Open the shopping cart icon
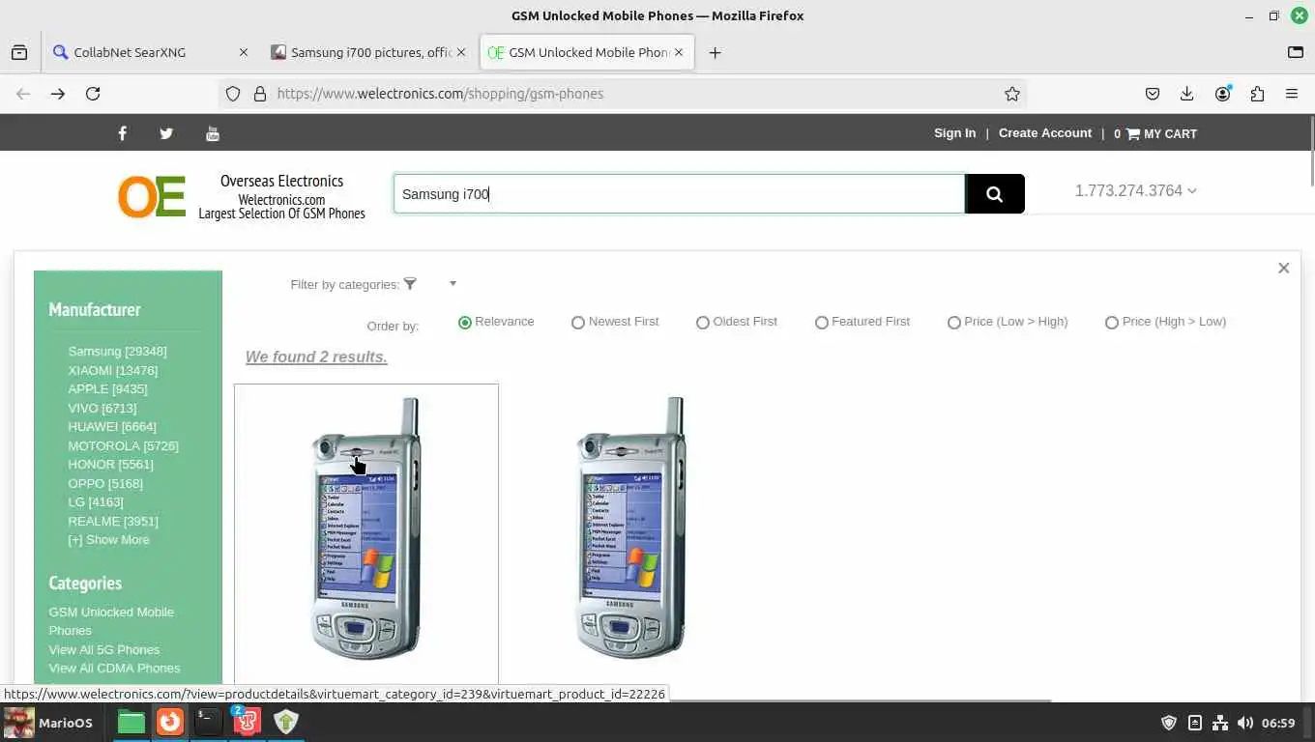This screenshot has width=1315, height=742. point(1133,134)
